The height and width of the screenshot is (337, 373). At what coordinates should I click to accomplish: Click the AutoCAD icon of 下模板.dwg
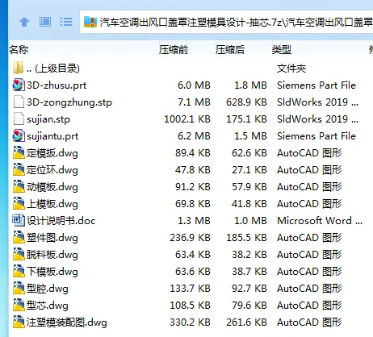19,271
